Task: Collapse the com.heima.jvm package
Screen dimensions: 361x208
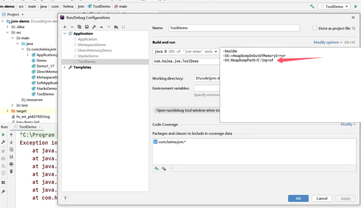Action: 22,49
